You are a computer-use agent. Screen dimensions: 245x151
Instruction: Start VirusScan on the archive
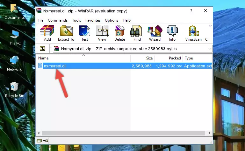tap(193, 33)
